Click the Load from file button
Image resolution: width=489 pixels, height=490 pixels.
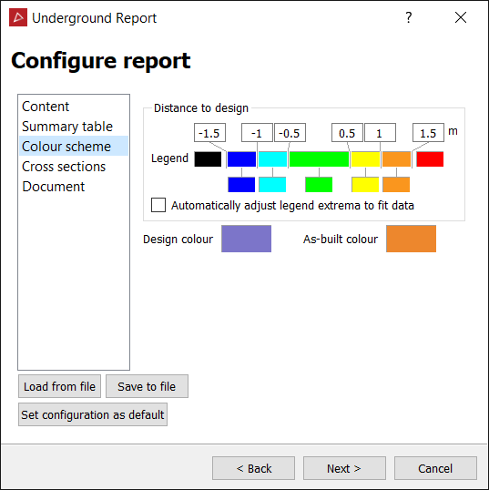(x=60, y=386)
